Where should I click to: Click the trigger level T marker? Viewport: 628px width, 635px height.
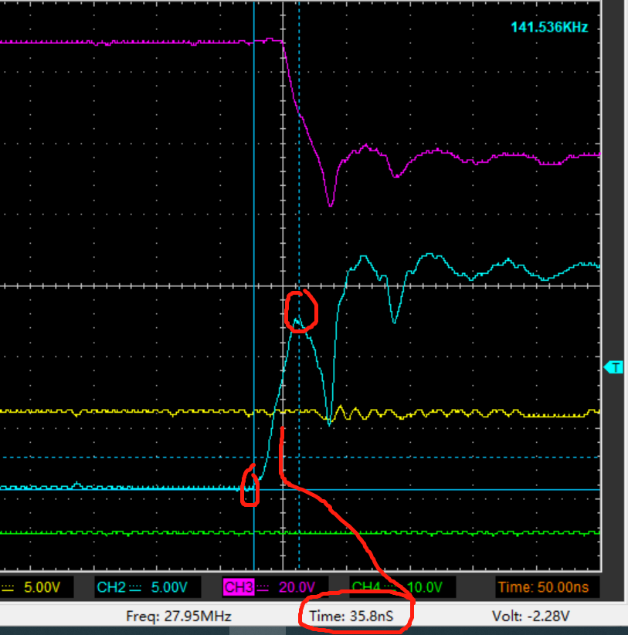click(x=613, y=368)
